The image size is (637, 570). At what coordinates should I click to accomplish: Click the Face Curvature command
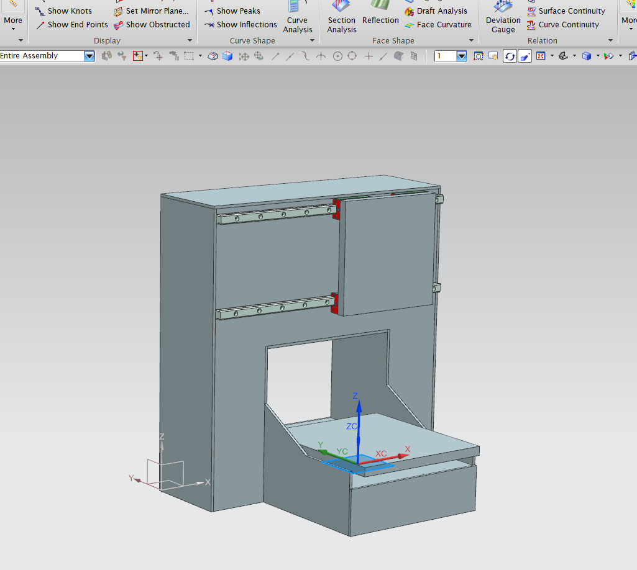[x=443, y=25]
